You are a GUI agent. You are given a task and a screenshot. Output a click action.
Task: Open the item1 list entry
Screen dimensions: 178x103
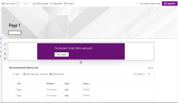19,96
